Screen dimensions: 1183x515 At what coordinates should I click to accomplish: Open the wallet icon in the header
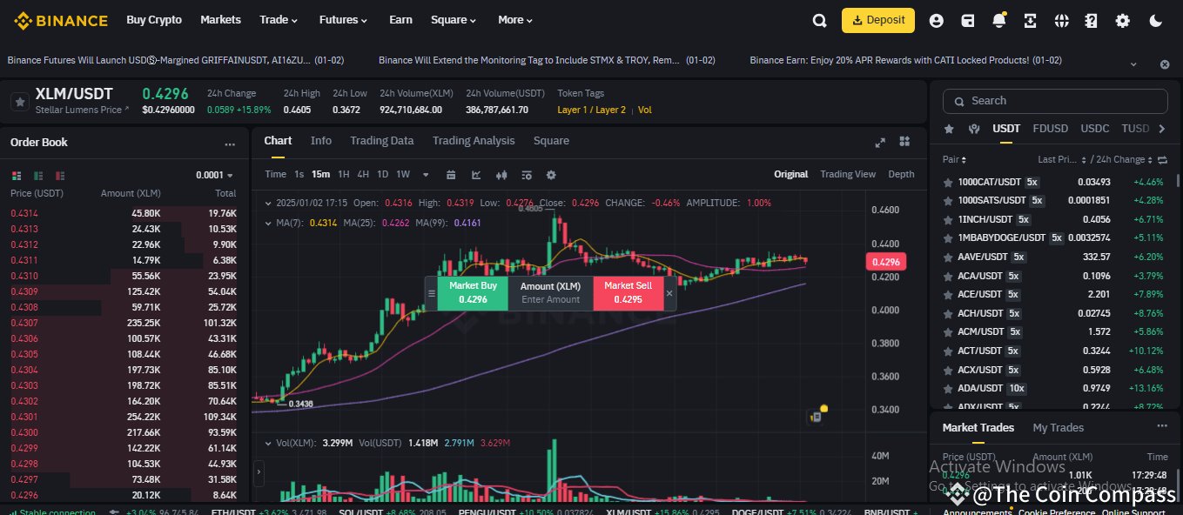(968, 21)
